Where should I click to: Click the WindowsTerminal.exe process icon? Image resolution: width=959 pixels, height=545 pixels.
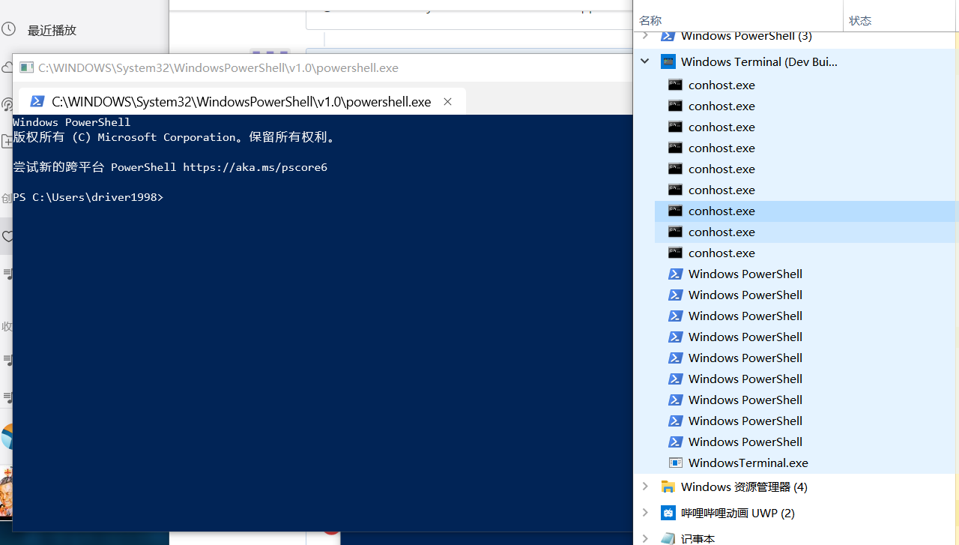point(675,463)
